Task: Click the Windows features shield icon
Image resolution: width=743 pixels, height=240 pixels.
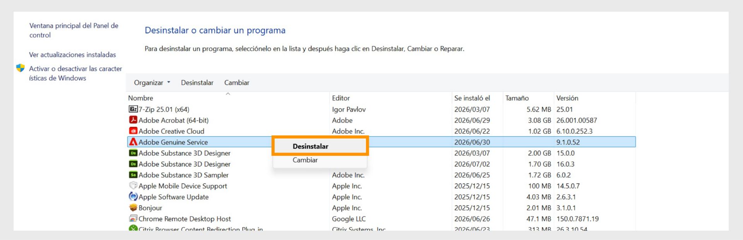Action: pos(21,68)
